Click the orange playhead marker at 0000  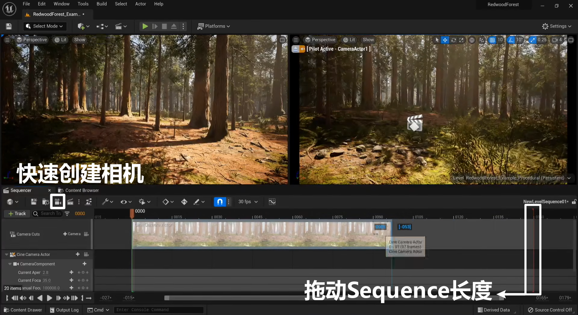coord(132,213)
